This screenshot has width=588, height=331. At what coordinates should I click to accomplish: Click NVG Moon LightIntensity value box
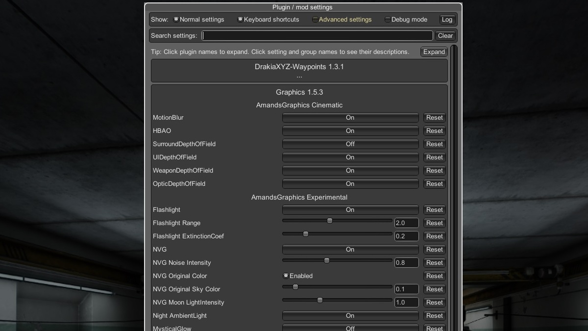[x=406, y=303]
